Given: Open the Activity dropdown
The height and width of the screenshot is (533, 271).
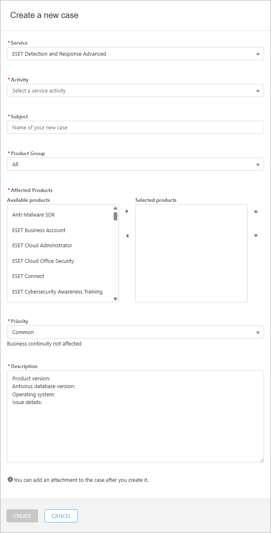Looking at the screenshot, I should 135,90.
